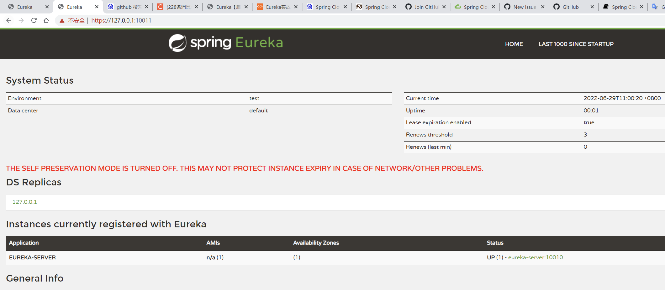Click the browser home icon
Viewport: 665px width, 290px height.
point(46,20)
